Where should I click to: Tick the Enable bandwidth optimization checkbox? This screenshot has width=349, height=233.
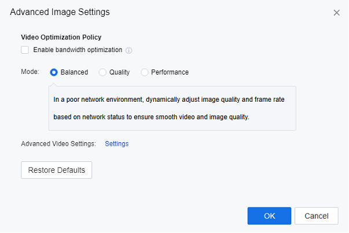click(x=25, y=50)
